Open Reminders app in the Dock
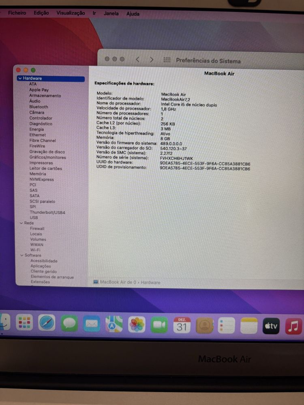The height and width of the screenshot is (405, 304). (x=227, y=326)
